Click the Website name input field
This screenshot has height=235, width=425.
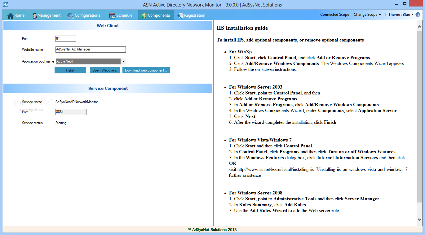point(91,50)
